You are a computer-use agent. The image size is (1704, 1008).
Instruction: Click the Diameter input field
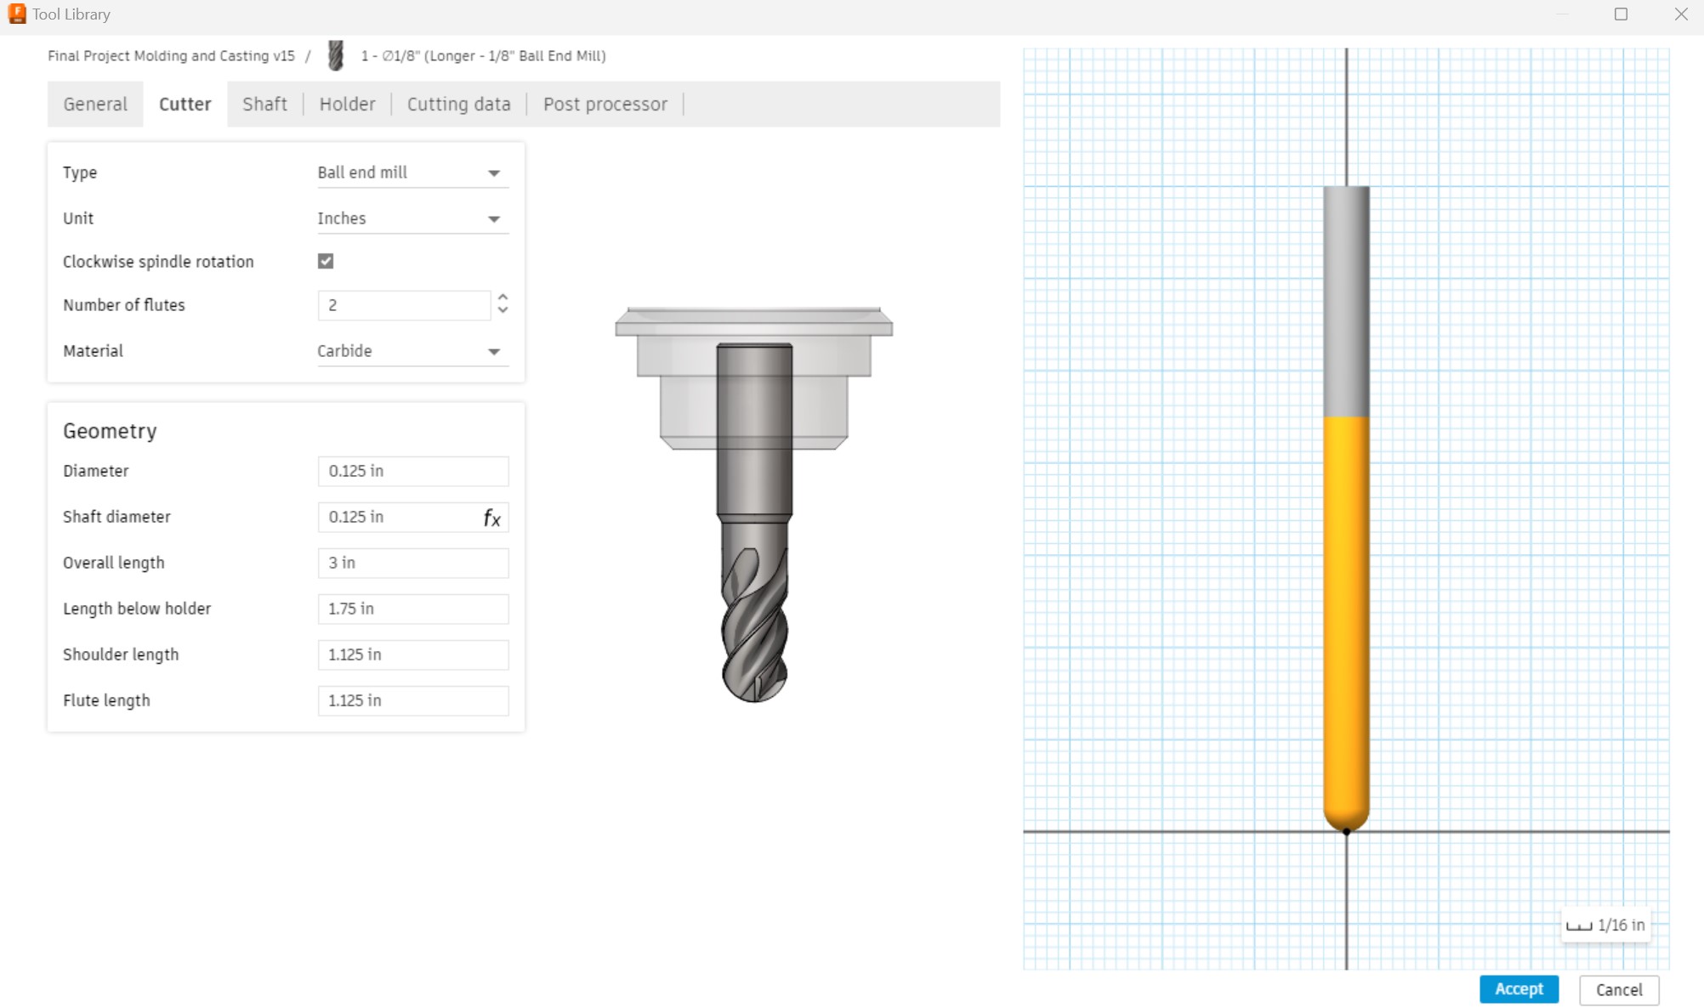point(414,470)
